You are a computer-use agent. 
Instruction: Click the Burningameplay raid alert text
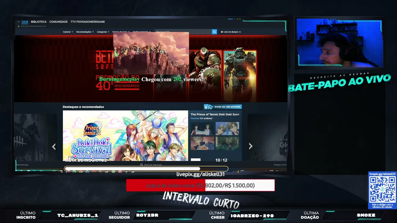(151, 79)
